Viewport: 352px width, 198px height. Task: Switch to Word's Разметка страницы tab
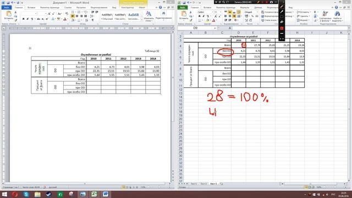point(50,8)
